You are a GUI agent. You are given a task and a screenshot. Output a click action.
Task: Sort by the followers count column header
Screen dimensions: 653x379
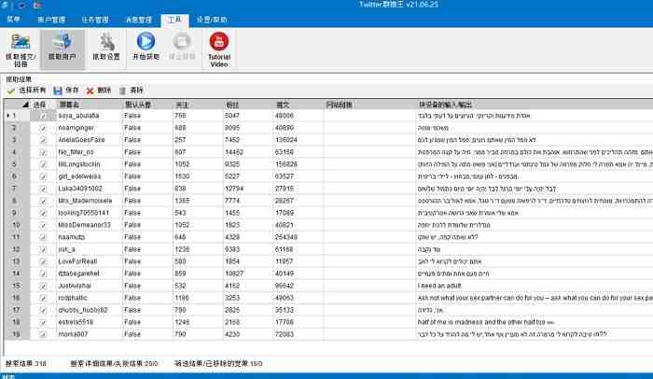point(248,105)
